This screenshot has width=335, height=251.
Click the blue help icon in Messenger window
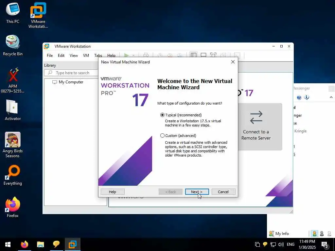(x=299, y=97)
